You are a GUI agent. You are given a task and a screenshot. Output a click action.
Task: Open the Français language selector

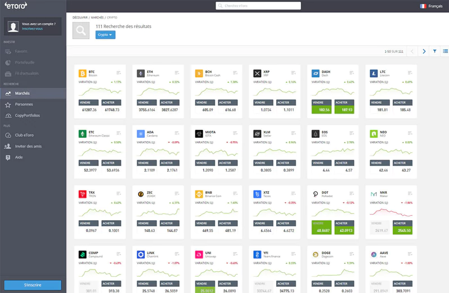(x=431, y=6)
